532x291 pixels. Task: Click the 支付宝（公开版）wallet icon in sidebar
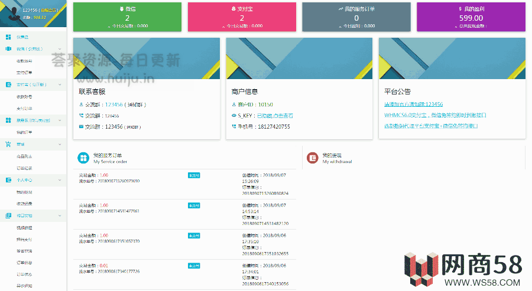8,84
